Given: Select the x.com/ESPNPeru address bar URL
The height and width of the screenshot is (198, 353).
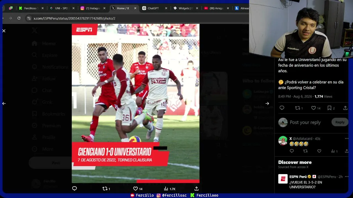Looking at the screenshot, I should (x=74, y=18).
